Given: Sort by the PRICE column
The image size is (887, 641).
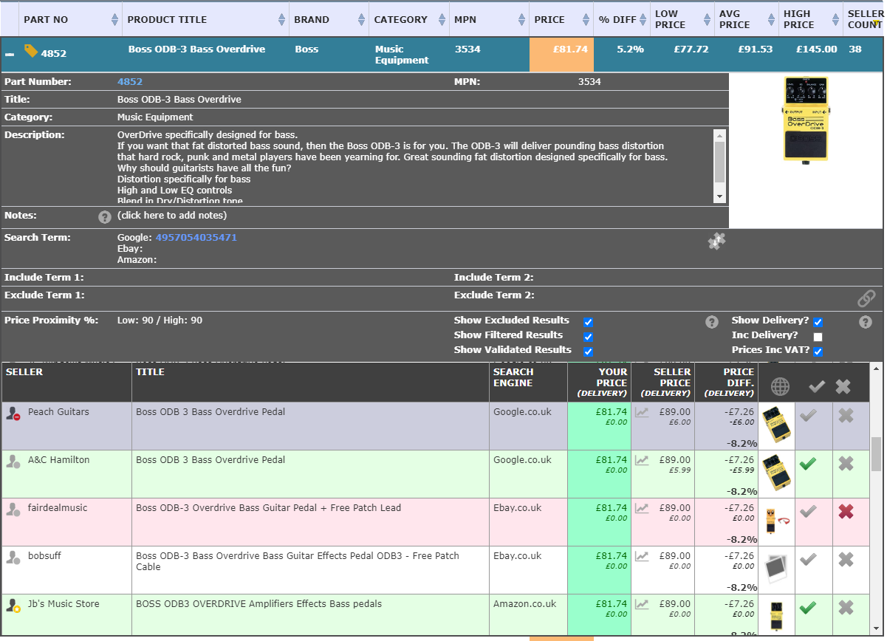Looking at the screenshot, I should point(561,20).
